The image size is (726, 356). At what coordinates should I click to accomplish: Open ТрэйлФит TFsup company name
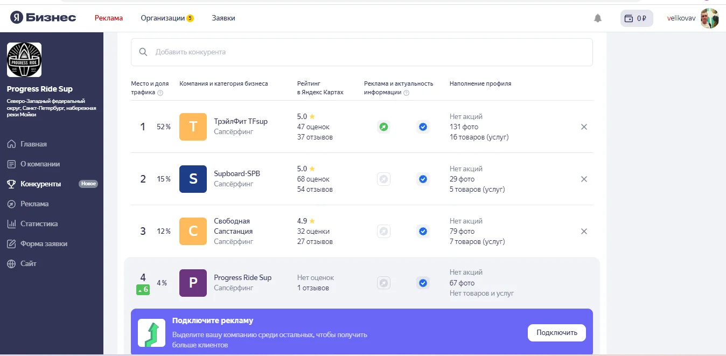(x=241, y=121)
